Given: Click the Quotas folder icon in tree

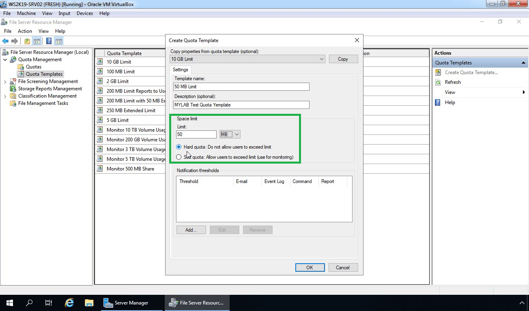Looking at the screenshot, I should [x=21, y=67].
